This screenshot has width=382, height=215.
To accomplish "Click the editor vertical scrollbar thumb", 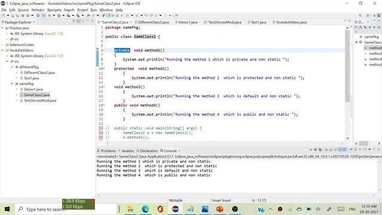I will click(x=347, y=66).
